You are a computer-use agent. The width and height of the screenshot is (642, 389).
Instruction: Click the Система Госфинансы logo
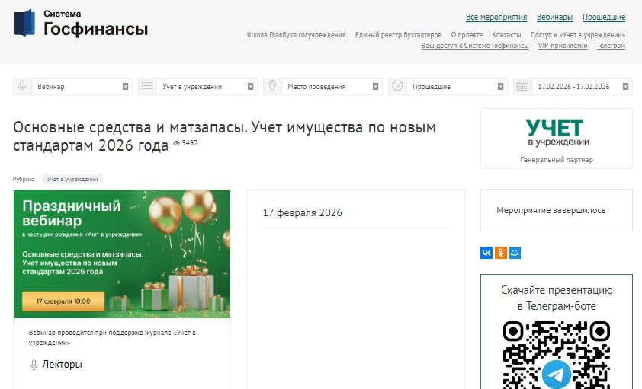point(81,24)
